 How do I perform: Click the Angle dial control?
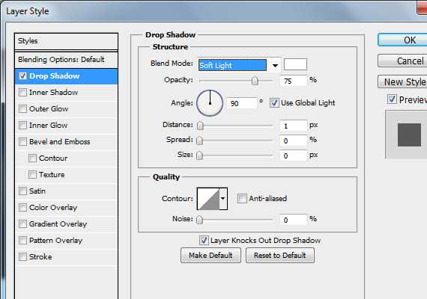210,103
